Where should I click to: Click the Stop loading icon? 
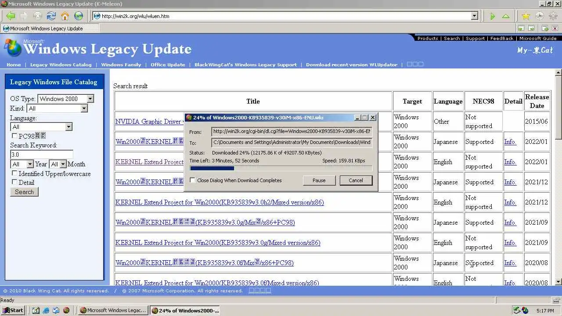[x=37, y=16]
